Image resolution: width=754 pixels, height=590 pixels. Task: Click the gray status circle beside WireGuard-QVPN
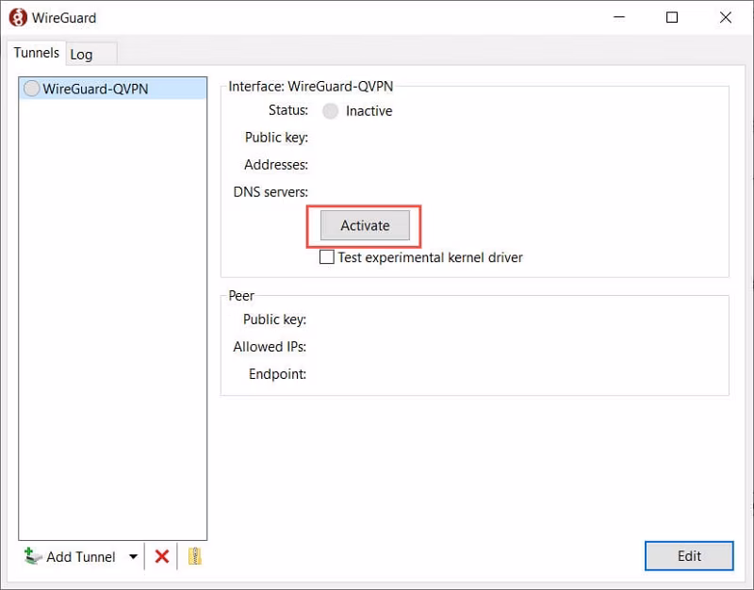click(x=32, y=89)
